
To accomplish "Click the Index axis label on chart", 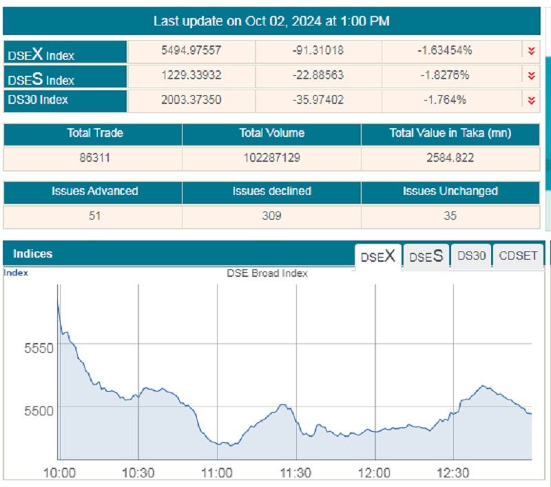I will tap(16, 273).
